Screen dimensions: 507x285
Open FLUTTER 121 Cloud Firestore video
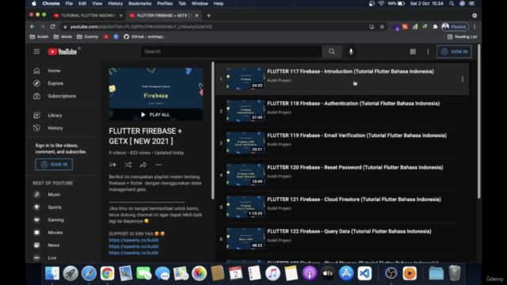click(354, 199)
